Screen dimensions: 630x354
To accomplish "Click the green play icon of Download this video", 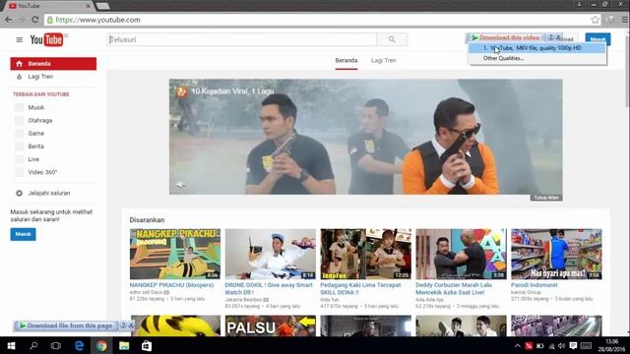I will tap(474, 37).
